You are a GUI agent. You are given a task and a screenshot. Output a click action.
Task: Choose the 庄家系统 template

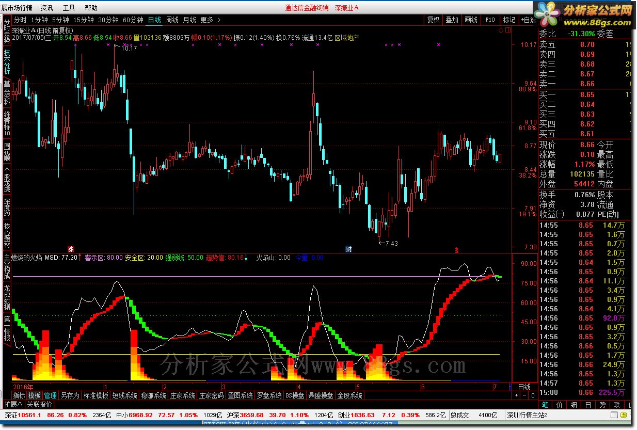tap(183, 396)
